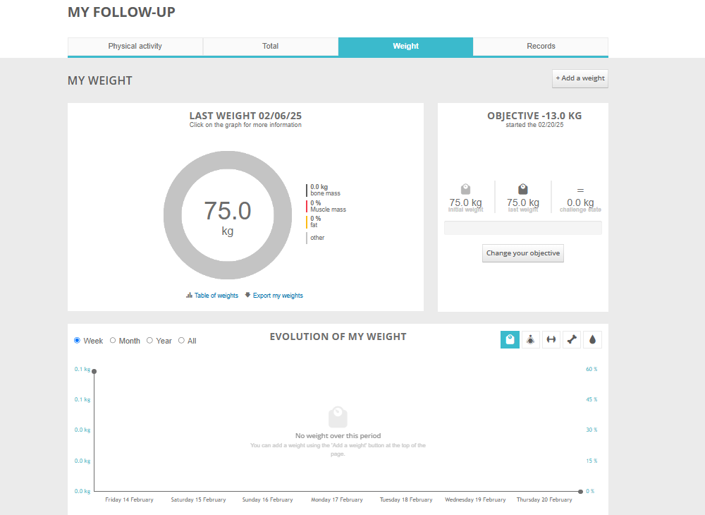Screen dimensions: 705x515
Task: Open the Table of weights link
Action: pyautogui.click(x=216, y=296)
